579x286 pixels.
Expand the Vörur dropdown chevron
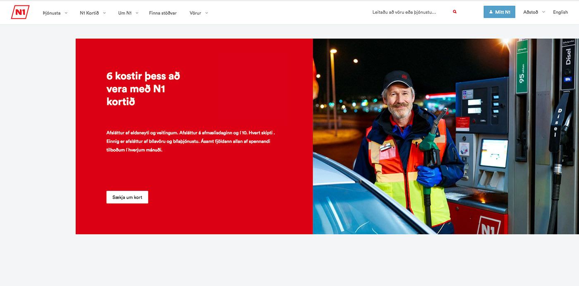point(206,13)
